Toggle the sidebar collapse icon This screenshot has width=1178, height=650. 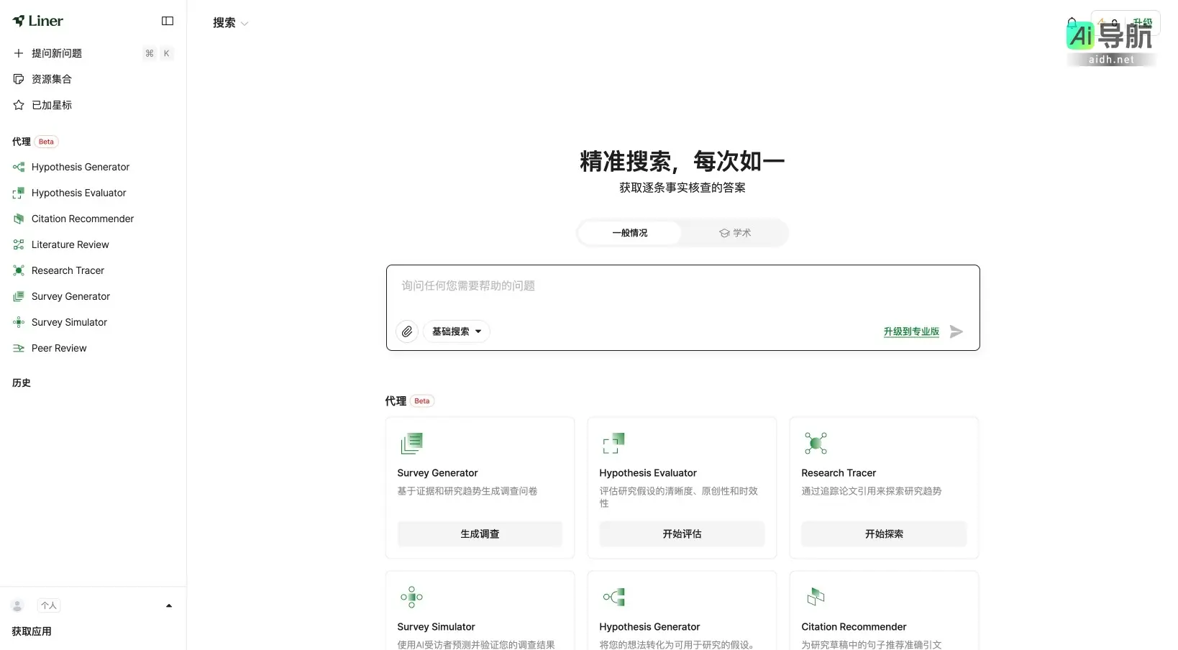coord(167,21)
